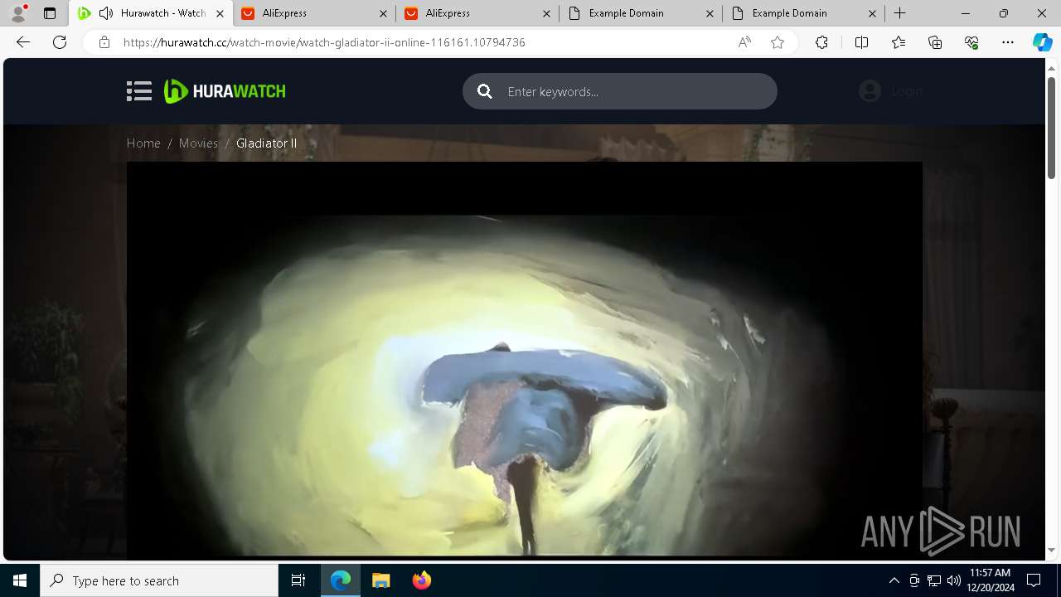Open the Edge profile icon

(x=18, y=13)
